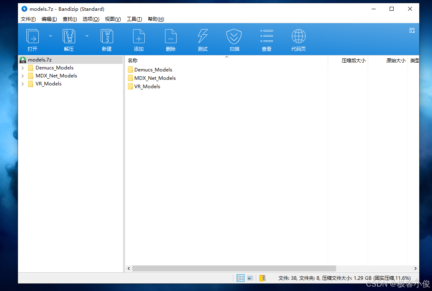Expand MDX_Net_Models tree node
The height and width of the screenshot is (291, 432).
[23, 76]
